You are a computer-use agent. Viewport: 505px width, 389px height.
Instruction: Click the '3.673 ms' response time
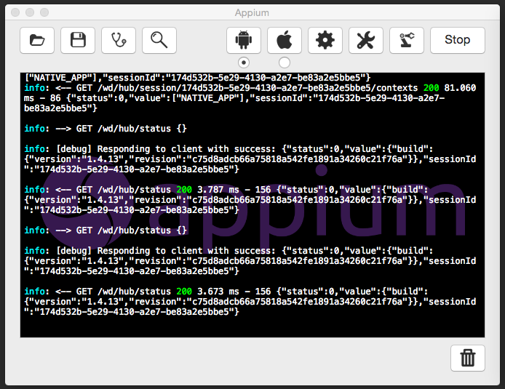218,292
